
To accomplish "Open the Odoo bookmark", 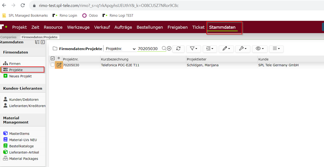I will pos(90,15).
